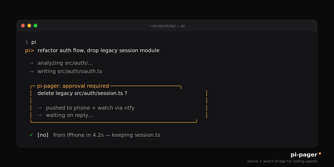Click the orange dot beside pi-pager logo

[320, 153]
